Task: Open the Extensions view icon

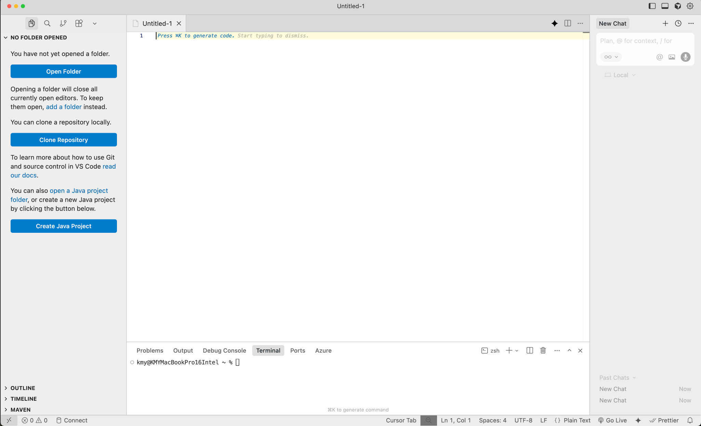Action: pyautogui.click(x=79, y=23)
